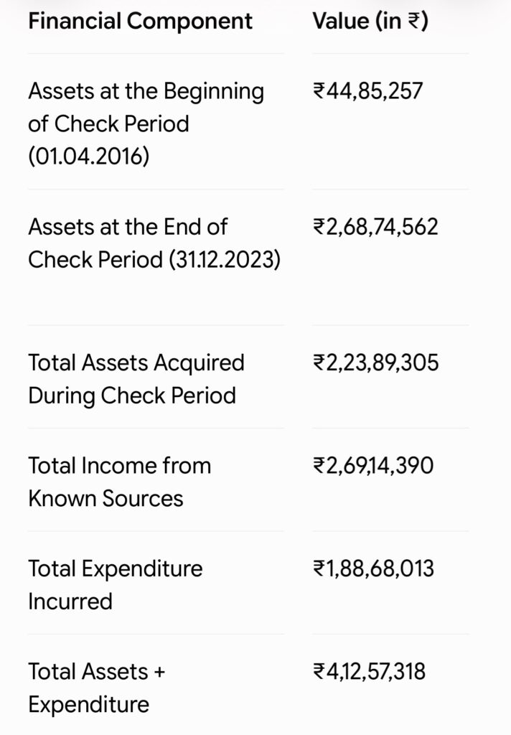Click Total Expenditure Incurred label
The width and height of the screenshot is (511, 735).
coord(116,585)
